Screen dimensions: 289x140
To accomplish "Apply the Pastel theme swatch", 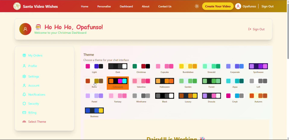I will point(95,96).
